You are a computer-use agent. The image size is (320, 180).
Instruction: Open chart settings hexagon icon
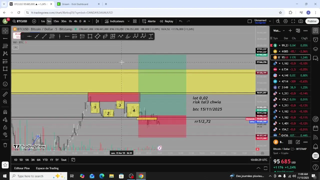coord(286,21)
